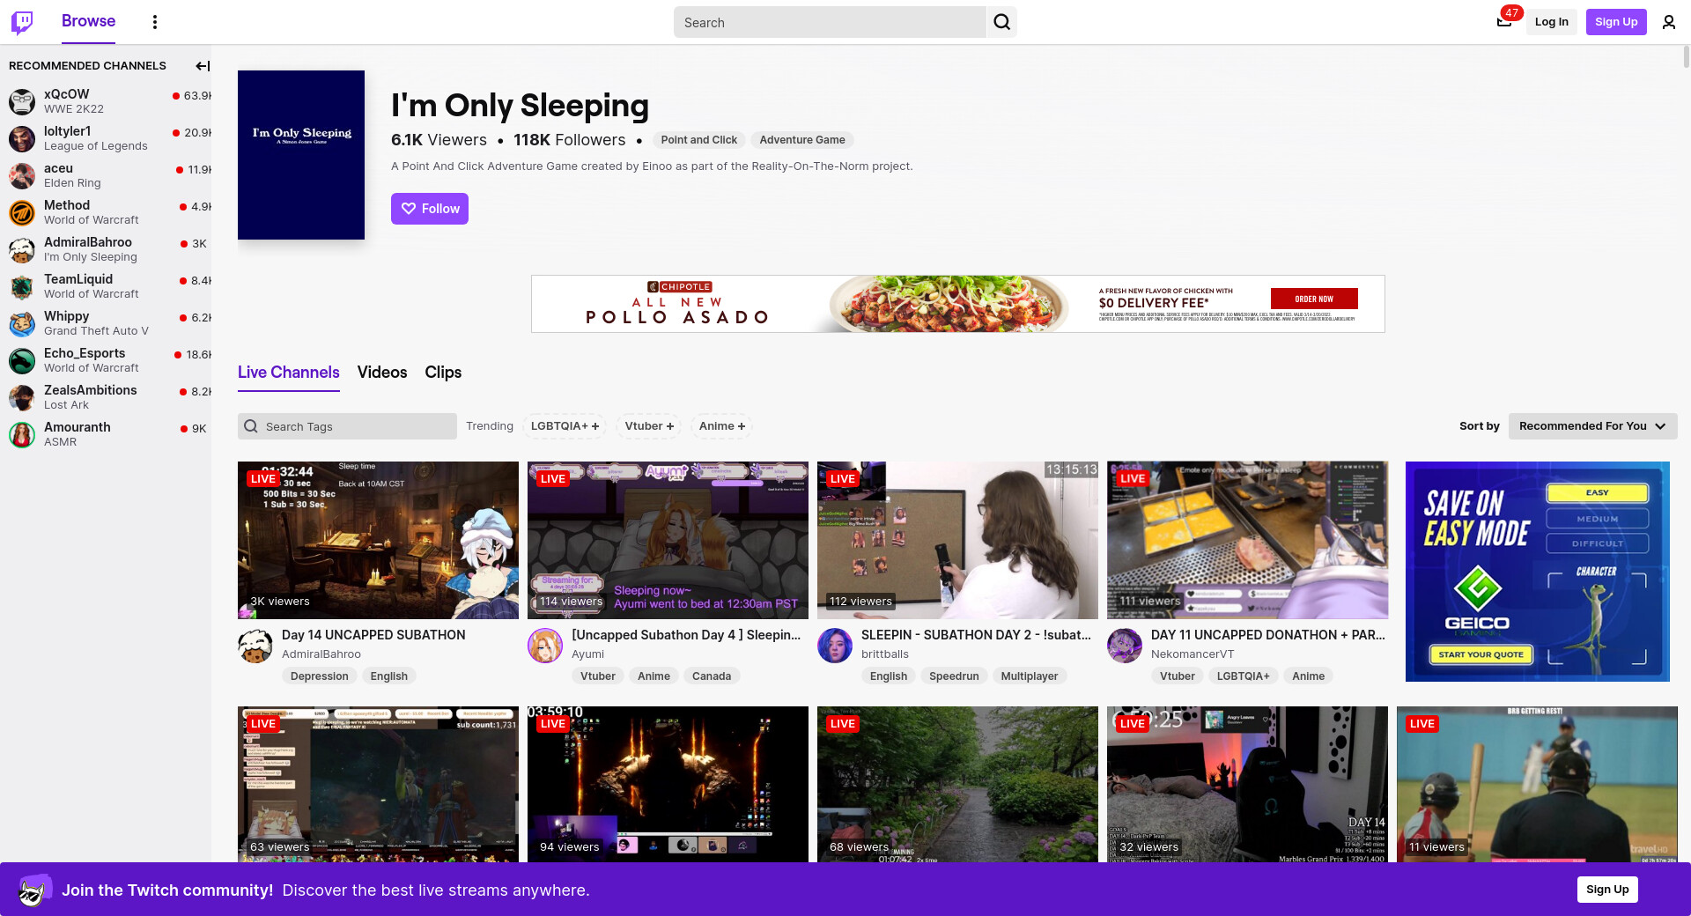Screen dimensions: 1691x916
Task: Open the stream thumbnail with 94 viewers
Action: coord(668,784)
